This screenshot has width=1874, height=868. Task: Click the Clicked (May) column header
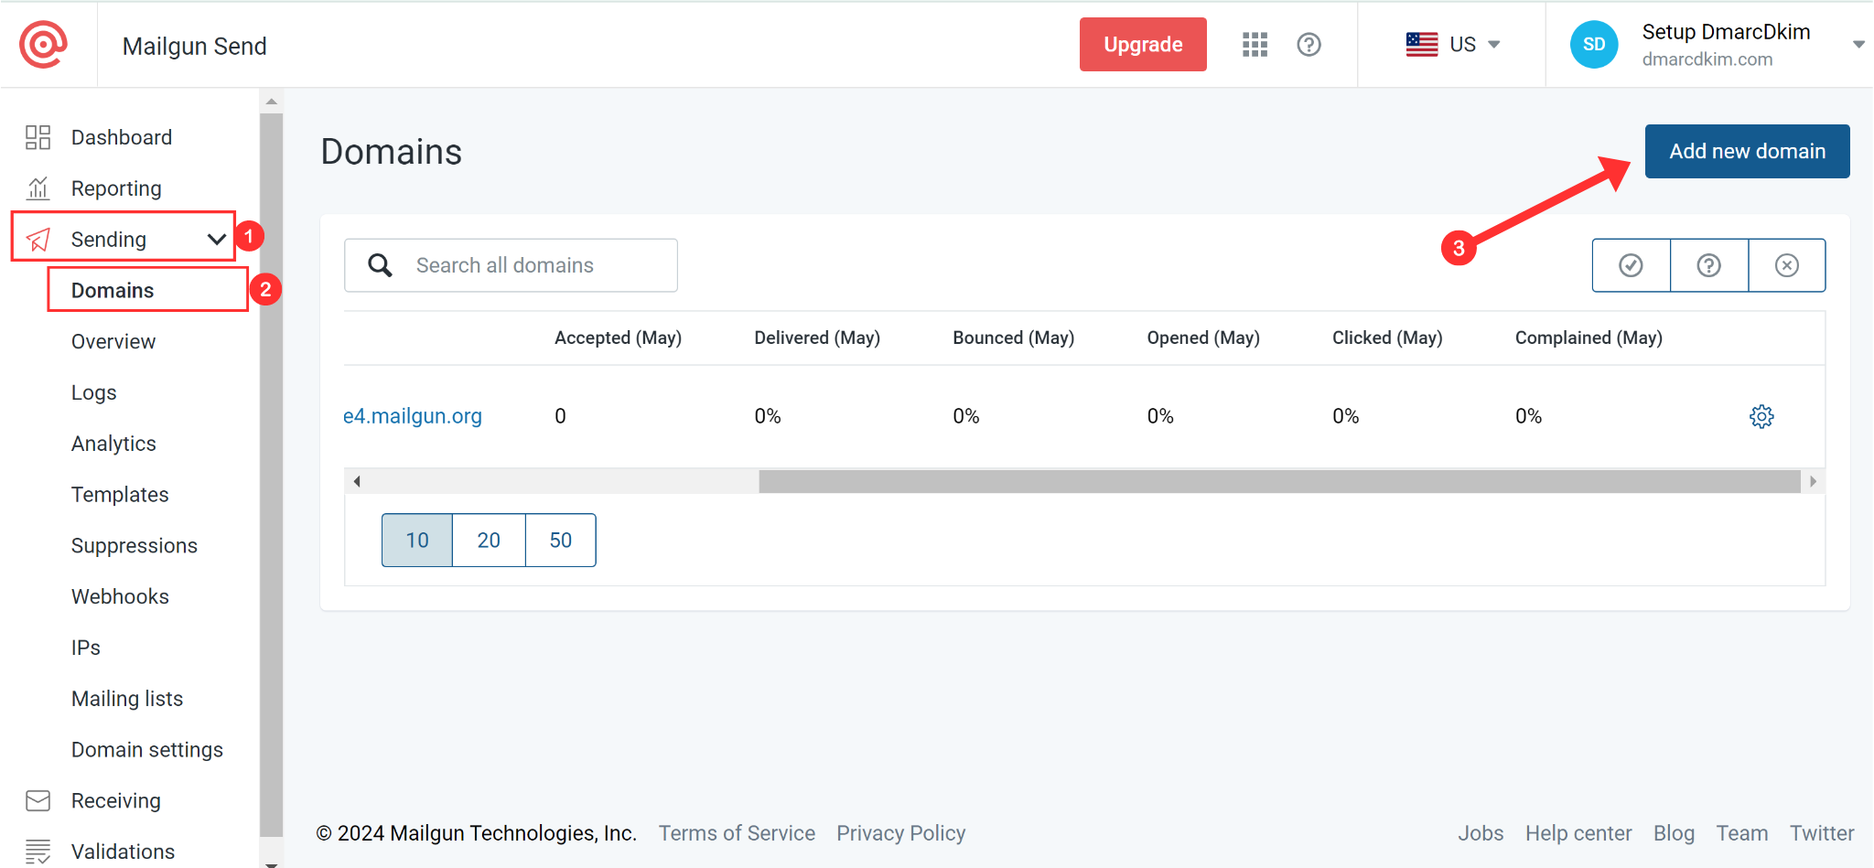[x=1387, y=338]
